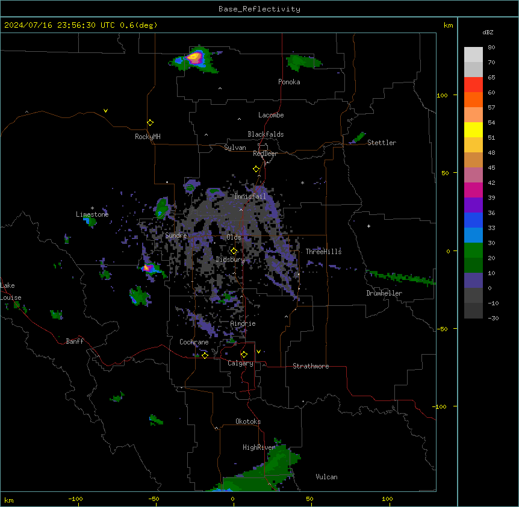Image resolution: width=519 pixels, height=507 pixels.
Task: Click the Base_Reflectivity title text
Action: 259,9
